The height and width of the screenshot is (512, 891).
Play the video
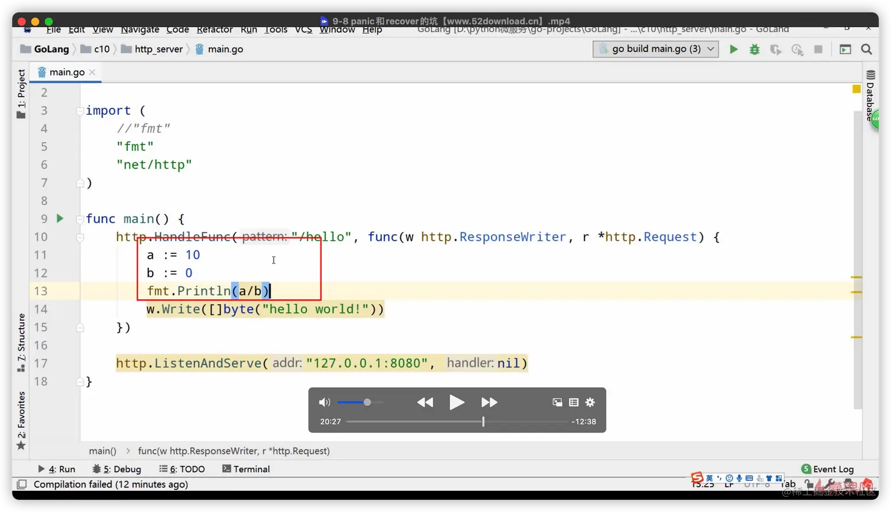(x=457, y=402)
